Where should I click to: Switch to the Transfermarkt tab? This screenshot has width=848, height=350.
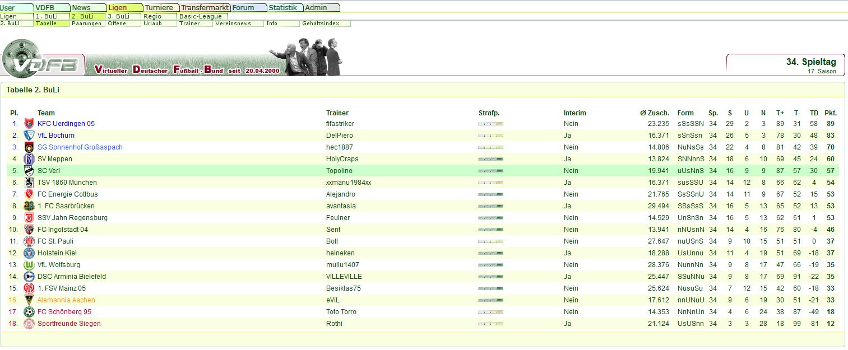coord(205,8)
